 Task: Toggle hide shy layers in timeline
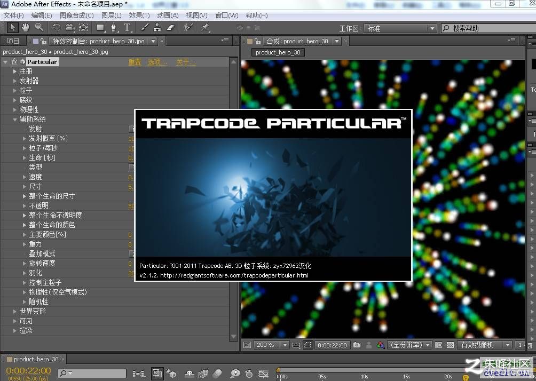coord(189,374)
